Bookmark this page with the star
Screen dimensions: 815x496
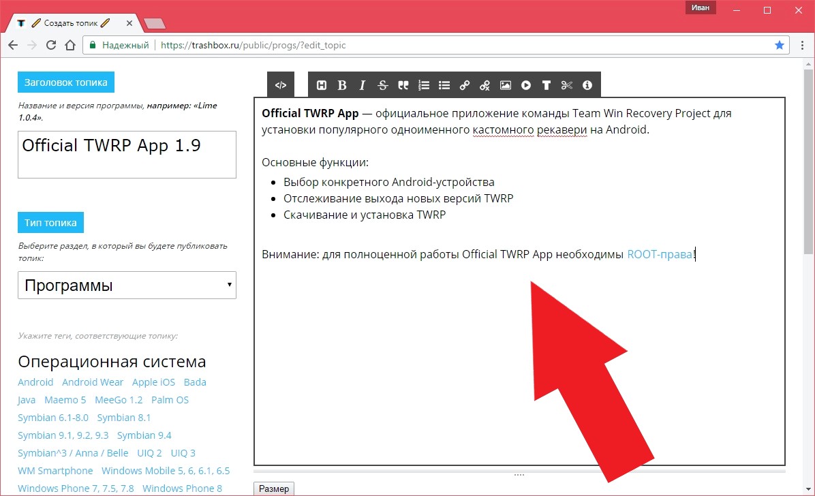click(x=779, y=45)
